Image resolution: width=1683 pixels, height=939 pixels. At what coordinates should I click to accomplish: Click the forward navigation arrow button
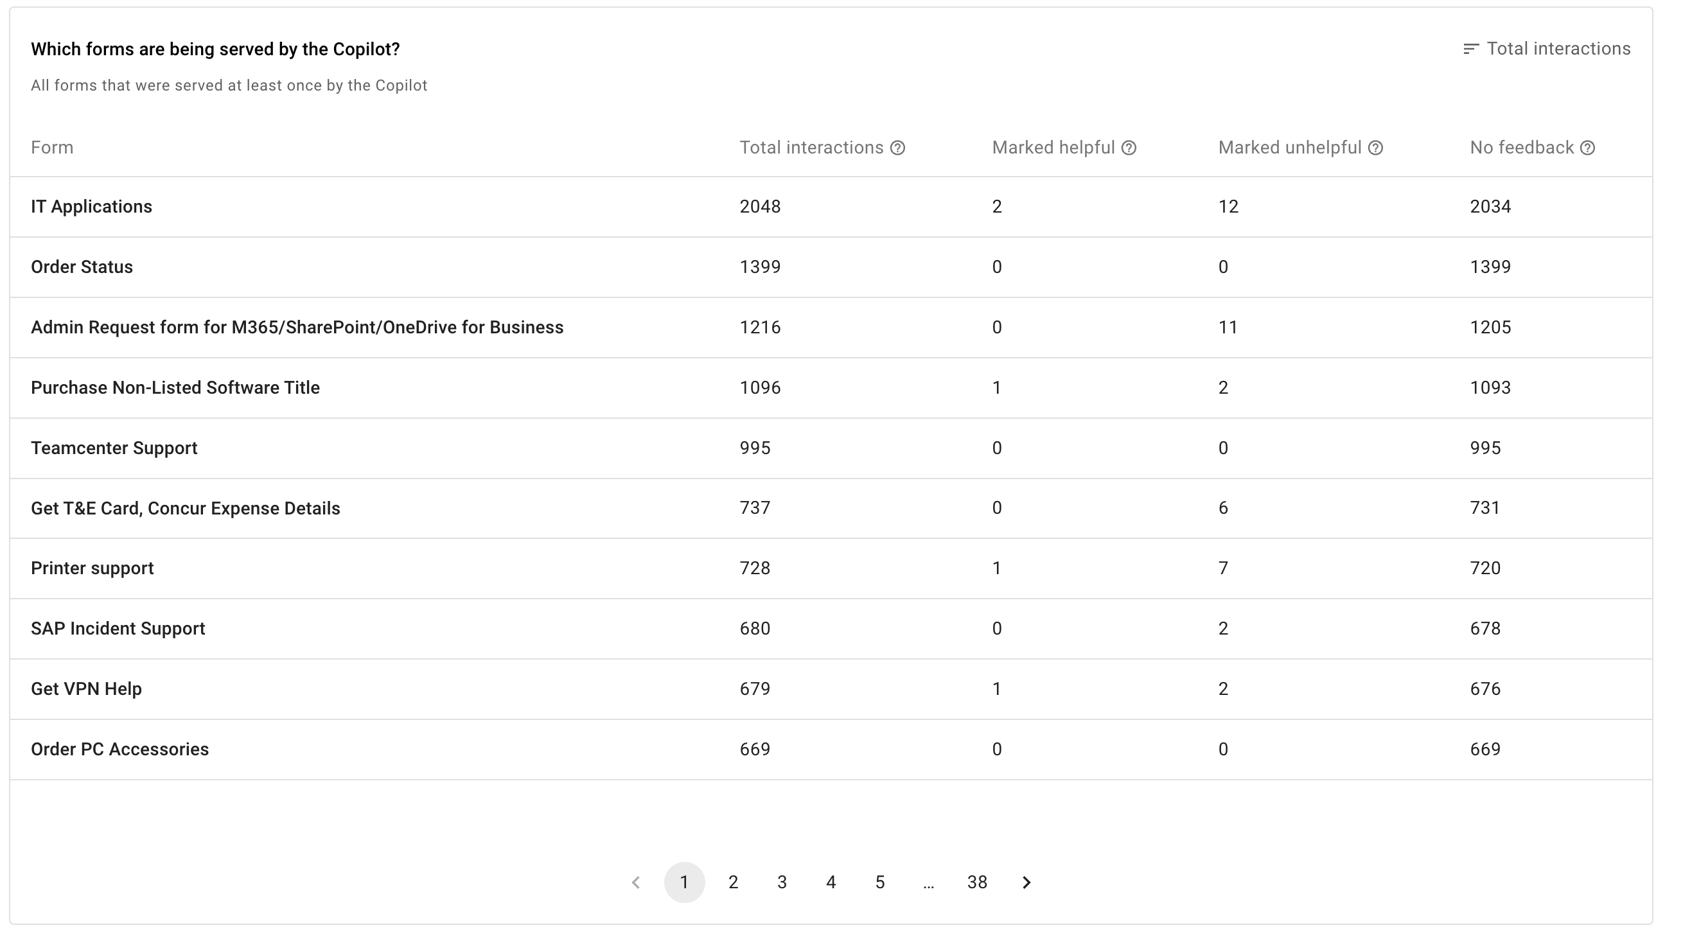(x=1027, y=882)
